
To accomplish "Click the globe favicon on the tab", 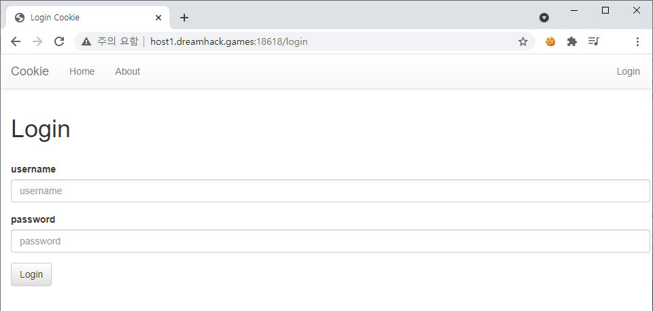I will (x=19, y=18).
